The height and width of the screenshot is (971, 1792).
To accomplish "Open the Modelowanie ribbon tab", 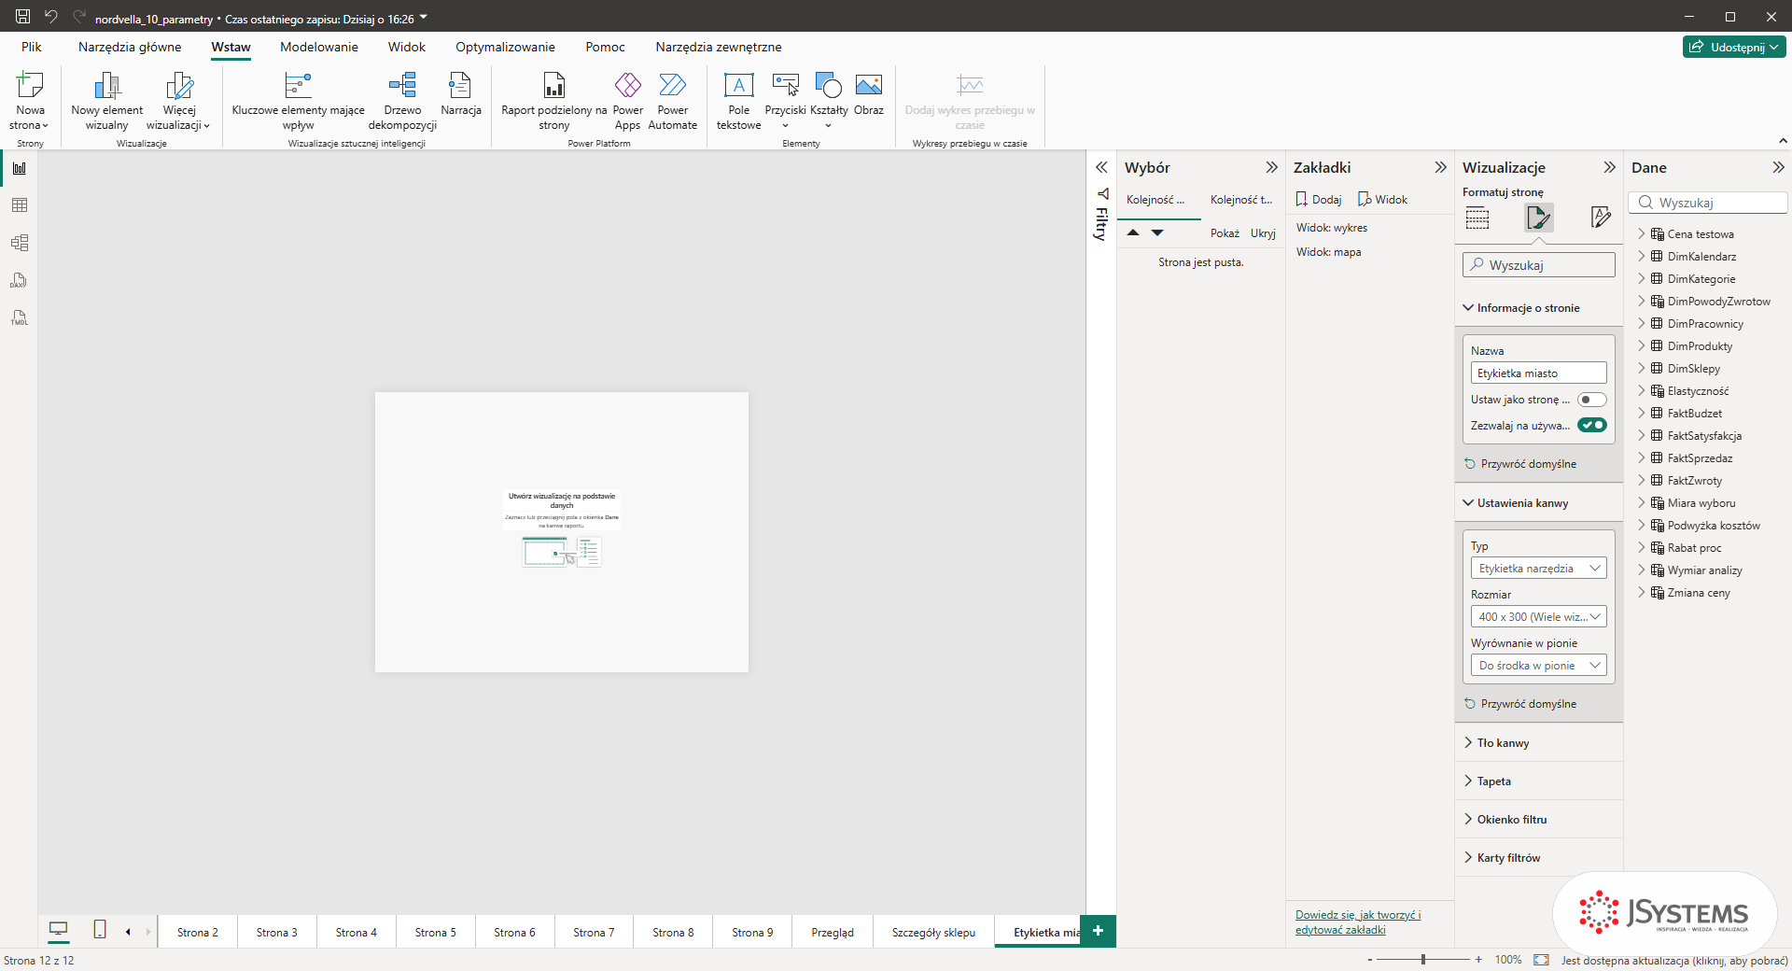I will (319, 47).
